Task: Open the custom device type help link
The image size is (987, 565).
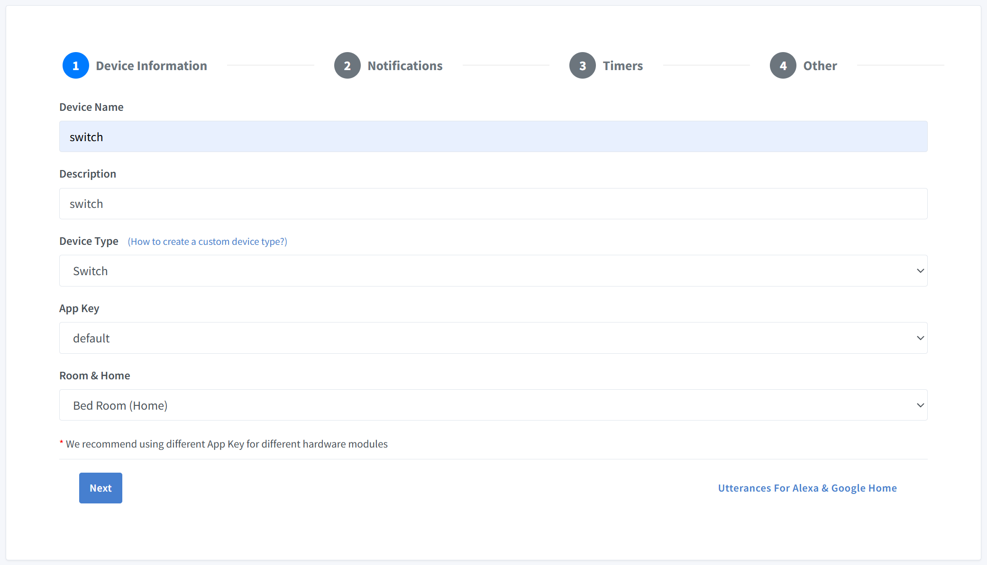Action: (207, 242)
